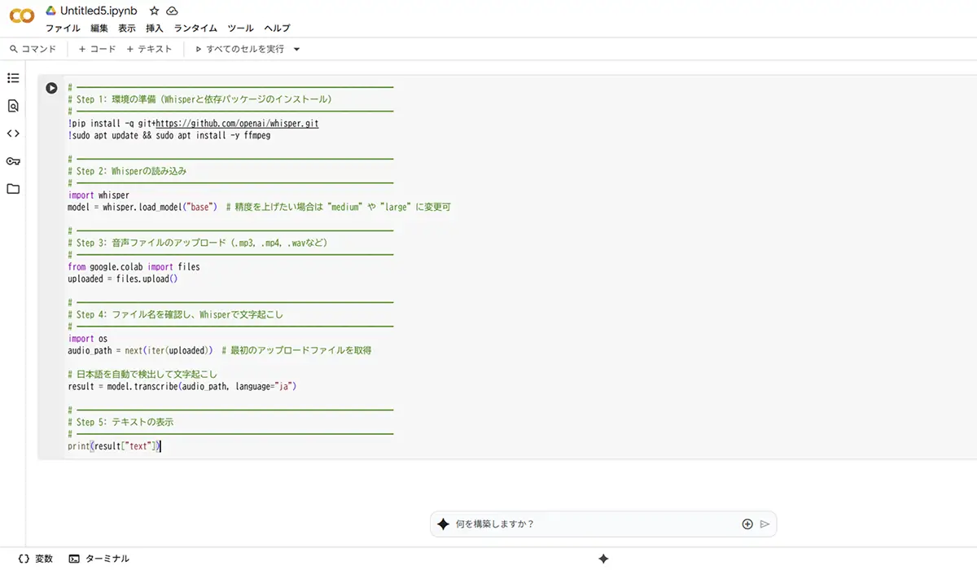Viewport: 977px width, 570px height.
Task: Expand the run-all dropdown arrow
Action: [296, 49]
